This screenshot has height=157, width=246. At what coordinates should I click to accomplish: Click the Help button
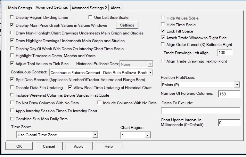click(109, 146)
